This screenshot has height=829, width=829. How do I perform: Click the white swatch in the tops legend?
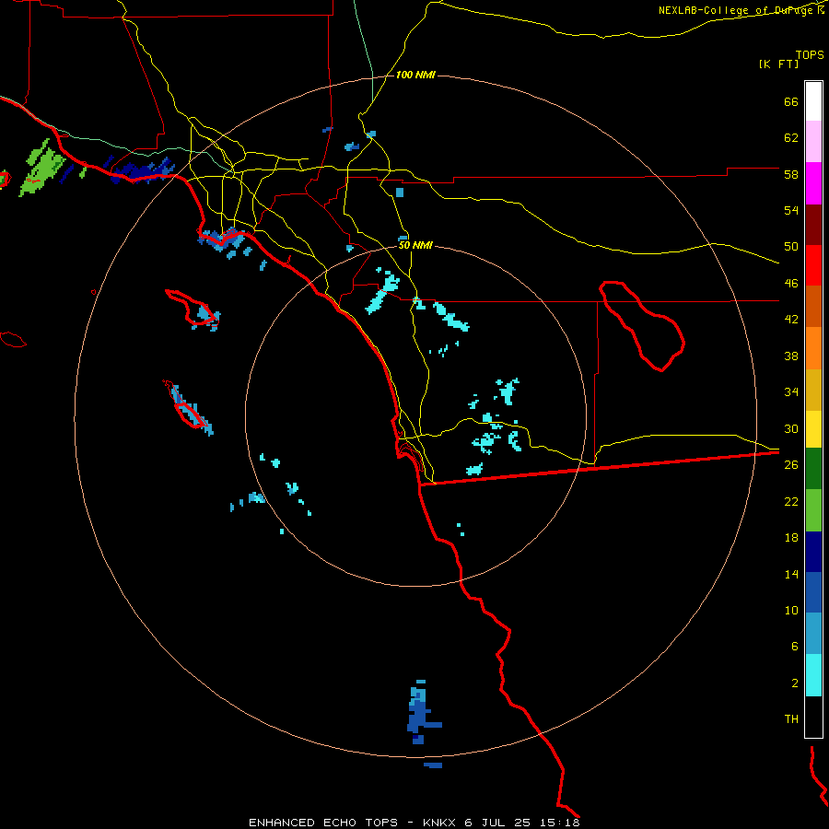tap(813, 101)
